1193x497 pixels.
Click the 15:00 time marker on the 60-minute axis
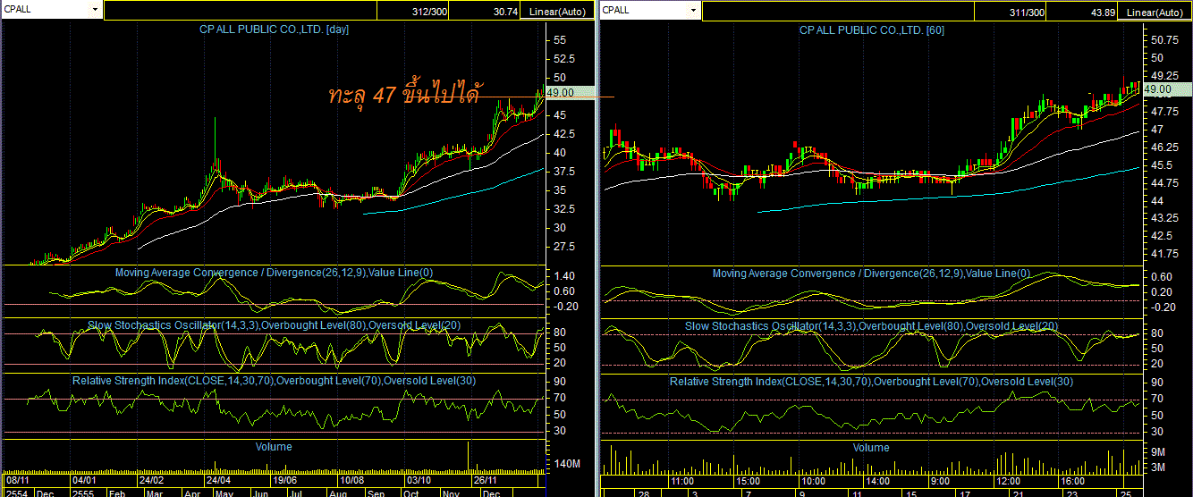point(750,480)
